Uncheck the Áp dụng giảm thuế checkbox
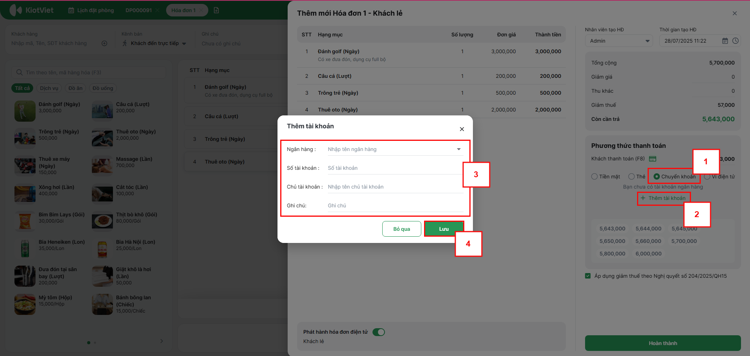Viewport: 750px width, 356px height. point(588,276)
